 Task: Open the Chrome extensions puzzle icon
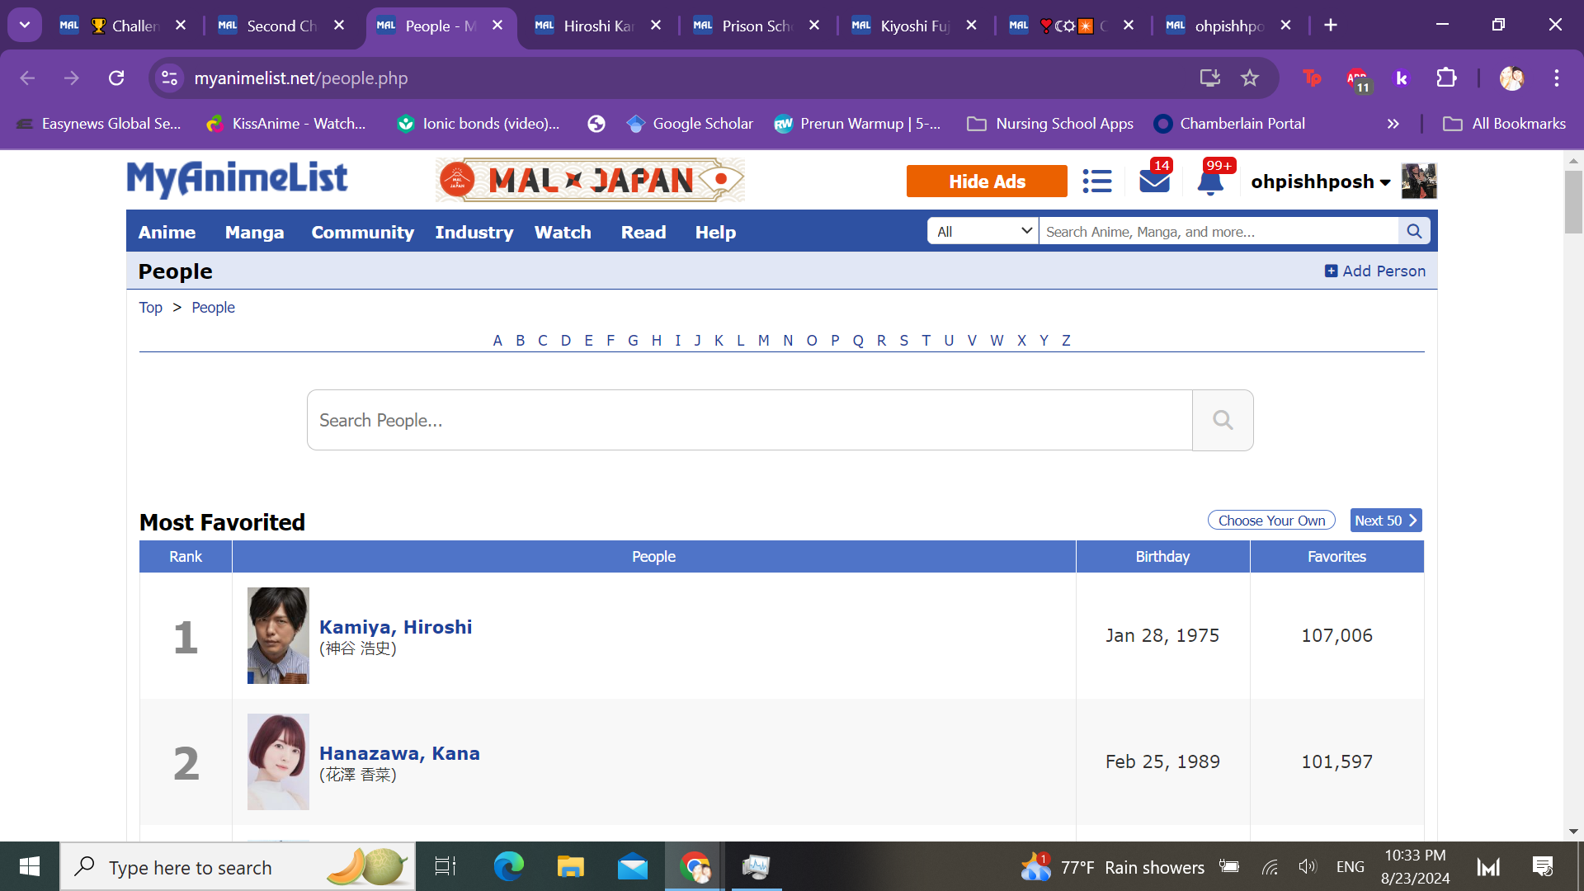tap(1446, 78)
